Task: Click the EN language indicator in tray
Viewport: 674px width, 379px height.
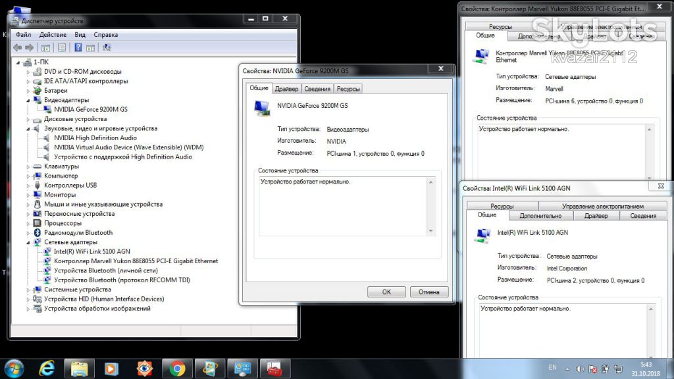Action: pos(553,367)
